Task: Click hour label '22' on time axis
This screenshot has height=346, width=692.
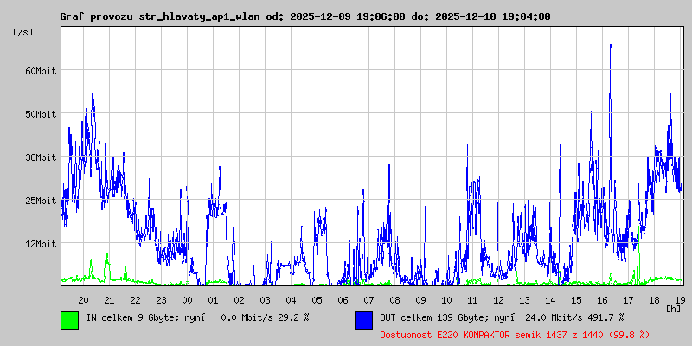Action: coord(135,300)
